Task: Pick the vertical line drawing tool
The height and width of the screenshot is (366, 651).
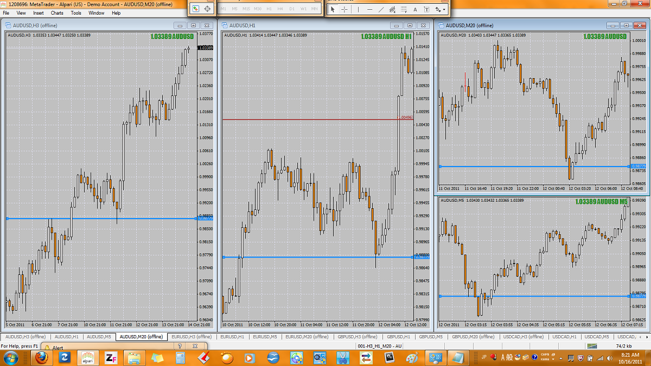Action: pos(358,9)
